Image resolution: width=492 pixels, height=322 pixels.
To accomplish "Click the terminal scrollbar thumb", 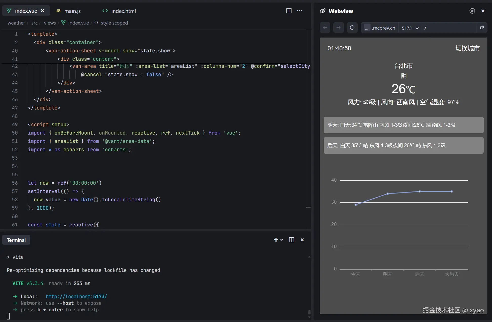I will coord(309,312).
